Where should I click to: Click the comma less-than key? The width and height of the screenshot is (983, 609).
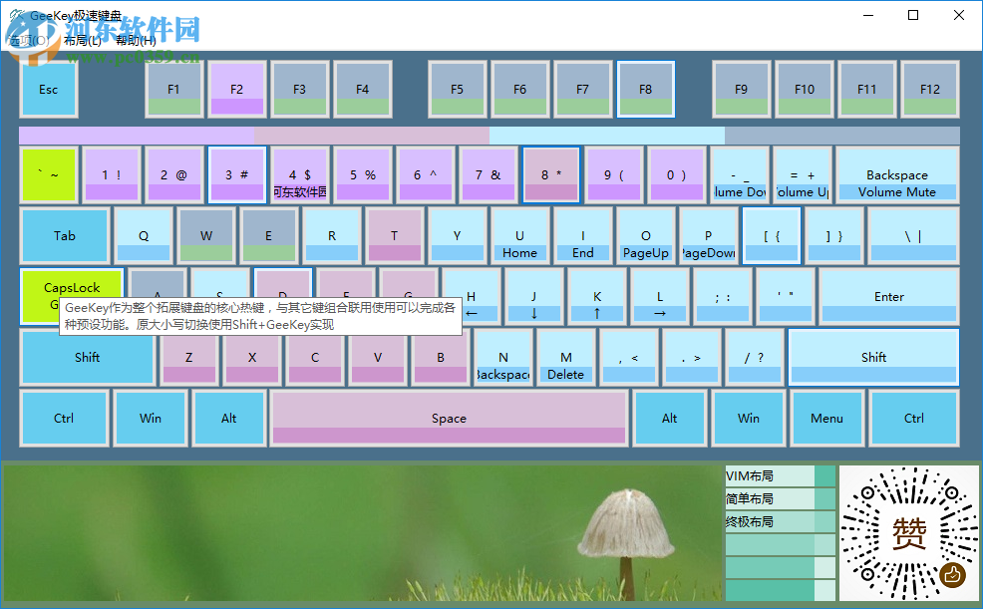click(x=628, y=357)
